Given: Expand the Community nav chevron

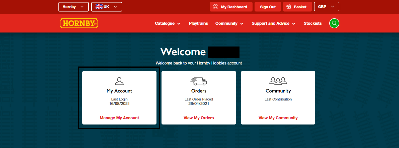Looking at the screenshot, I should coord(242,24).
